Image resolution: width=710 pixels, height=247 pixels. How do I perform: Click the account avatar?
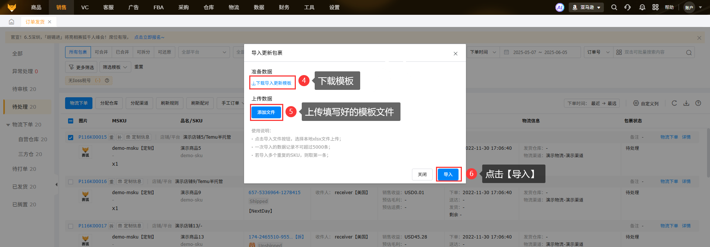689,7
